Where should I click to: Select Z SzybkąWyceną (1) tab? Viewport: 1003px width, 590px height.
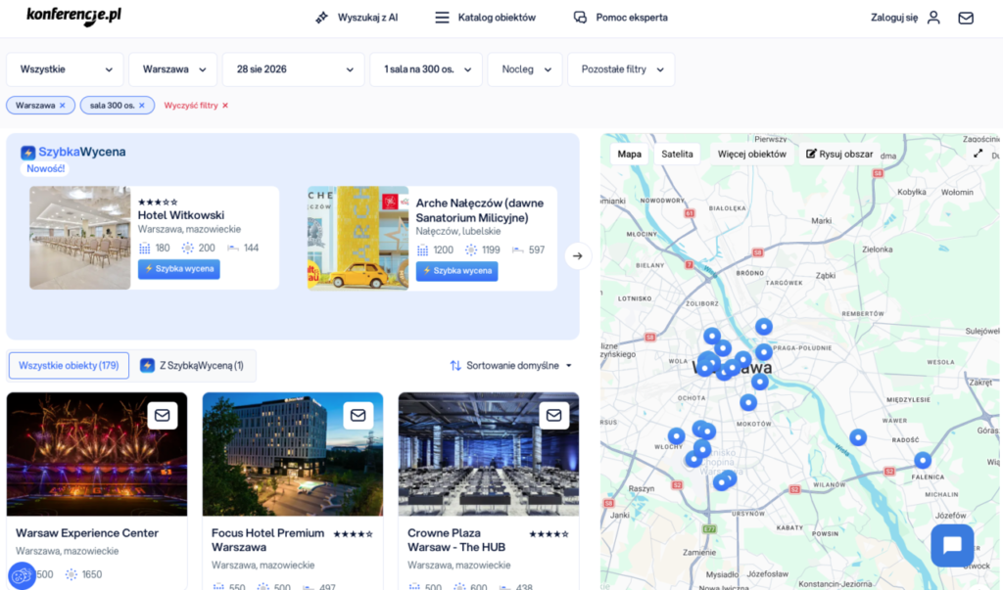click(x=193, y=366)
